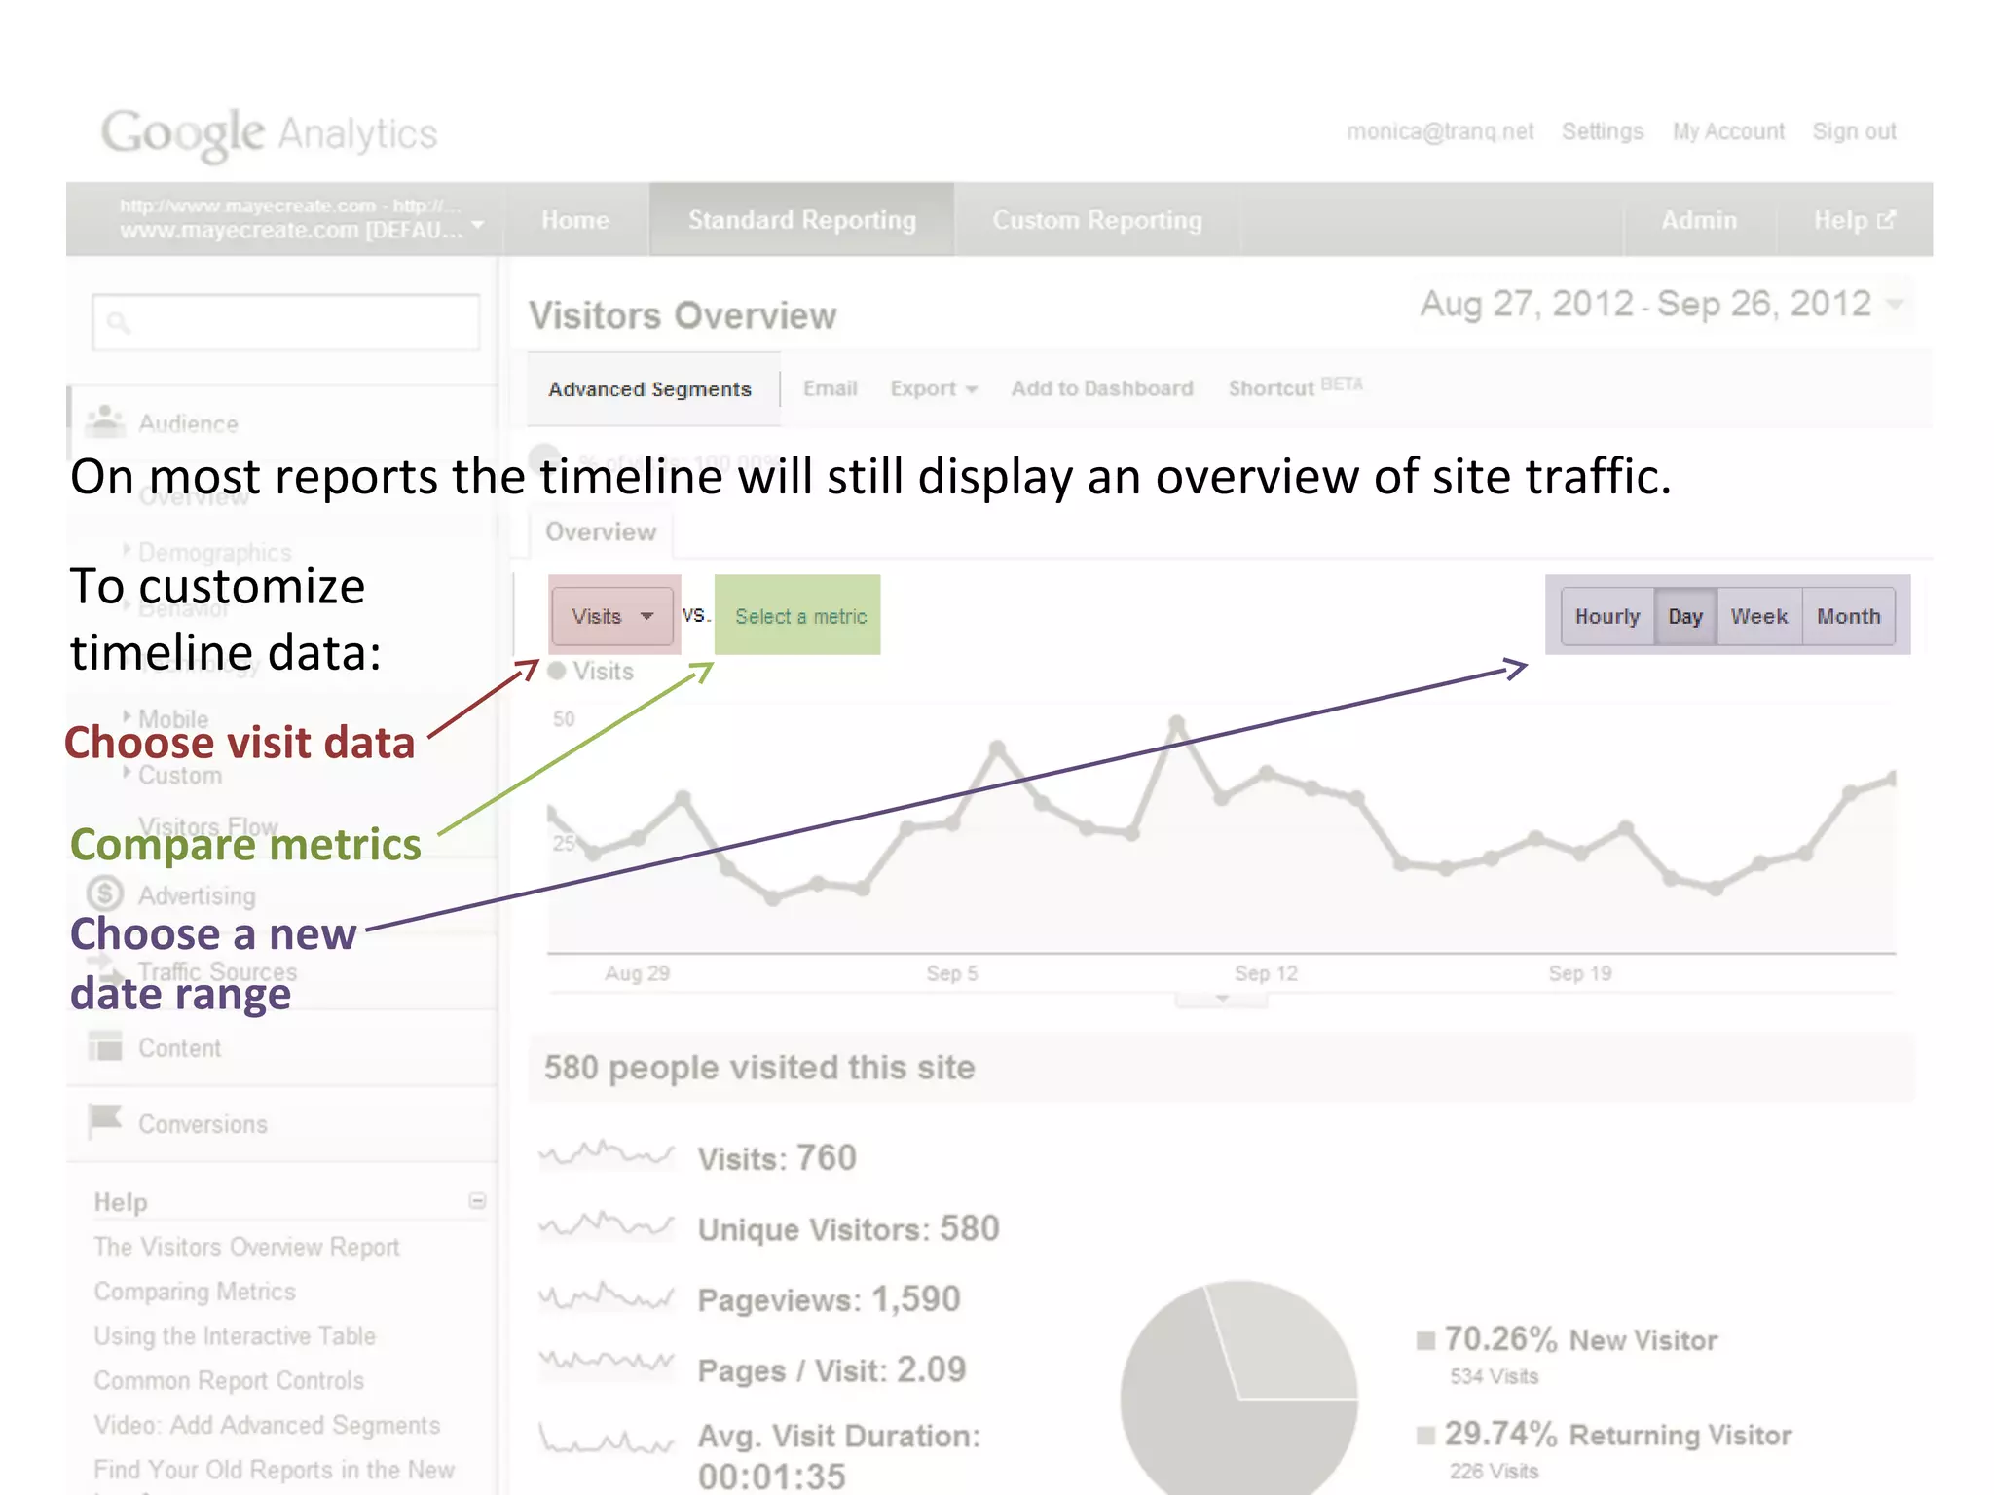Click the Returning Visitor legend color square

[x=1425, y=1435]
